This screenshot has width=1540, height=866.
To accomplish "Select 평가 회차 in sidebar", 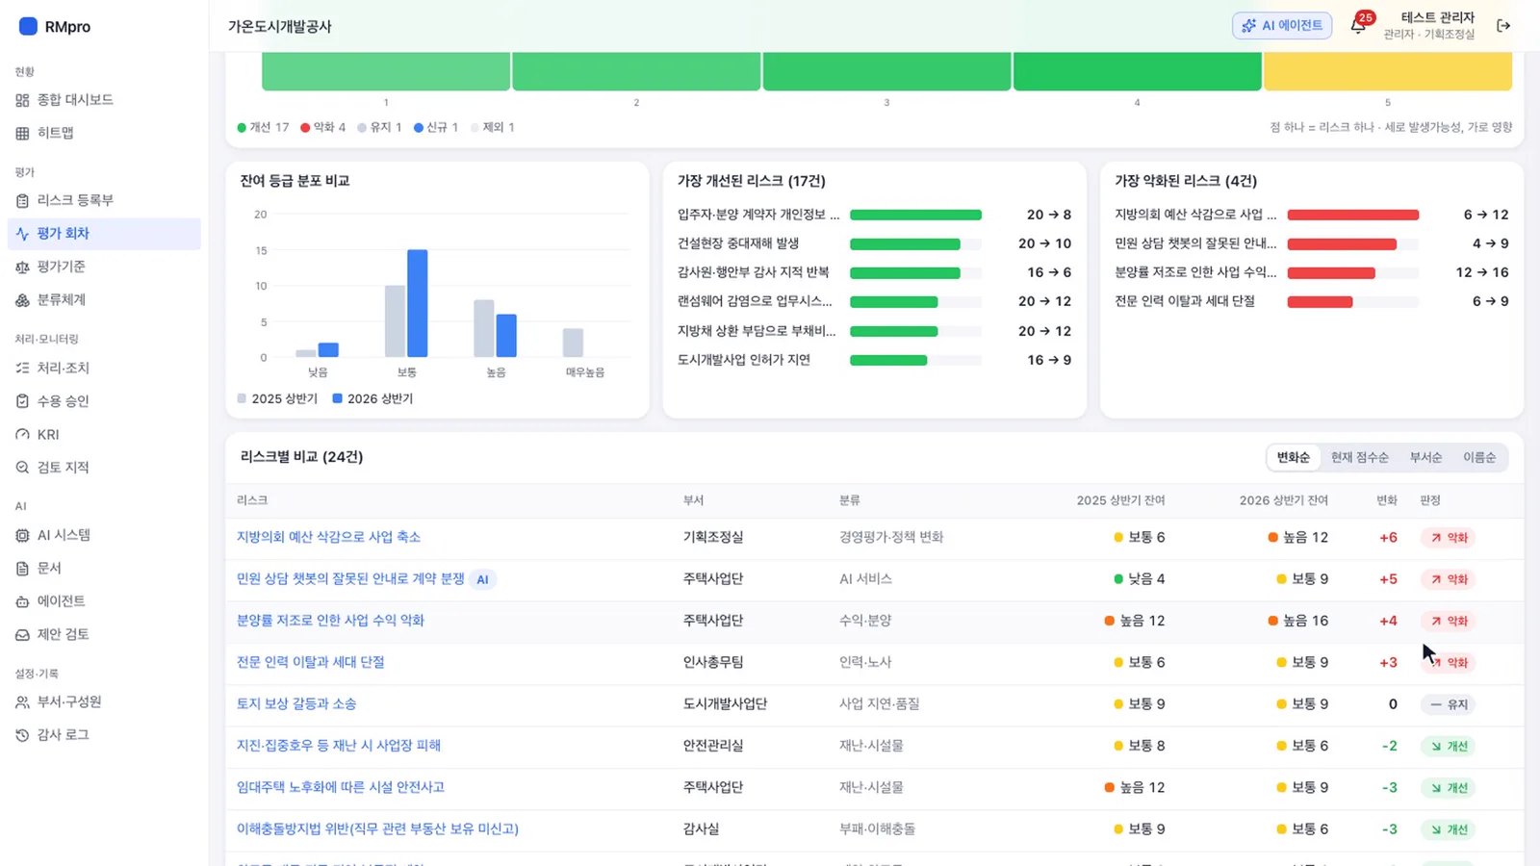I will coord(104,234).
